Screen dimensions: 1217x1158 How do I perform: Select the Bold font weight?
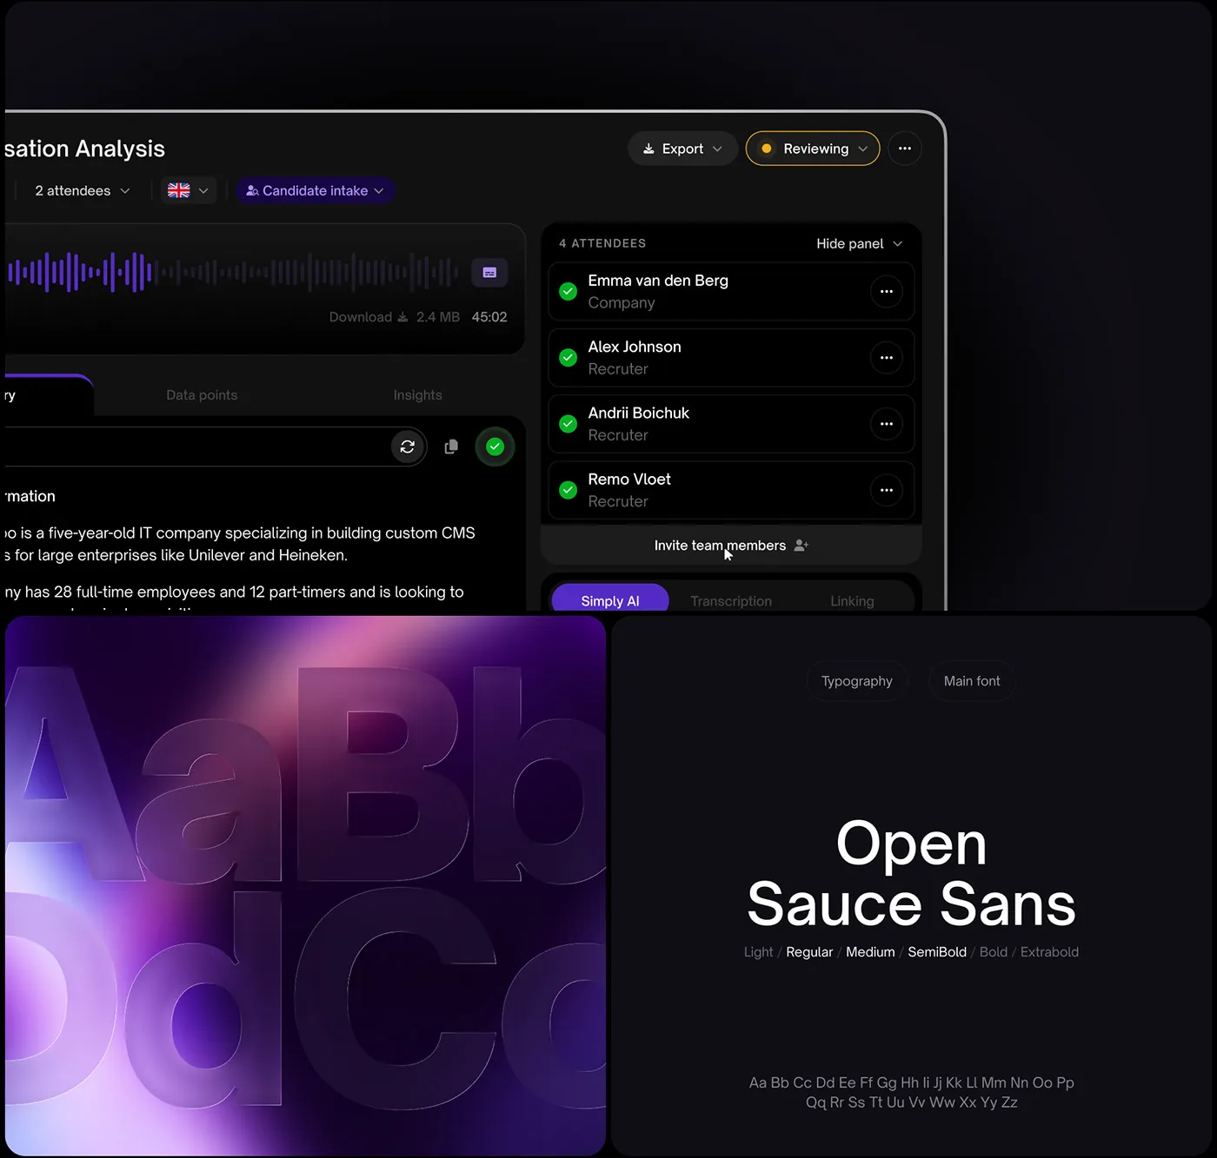coord(994,952)
